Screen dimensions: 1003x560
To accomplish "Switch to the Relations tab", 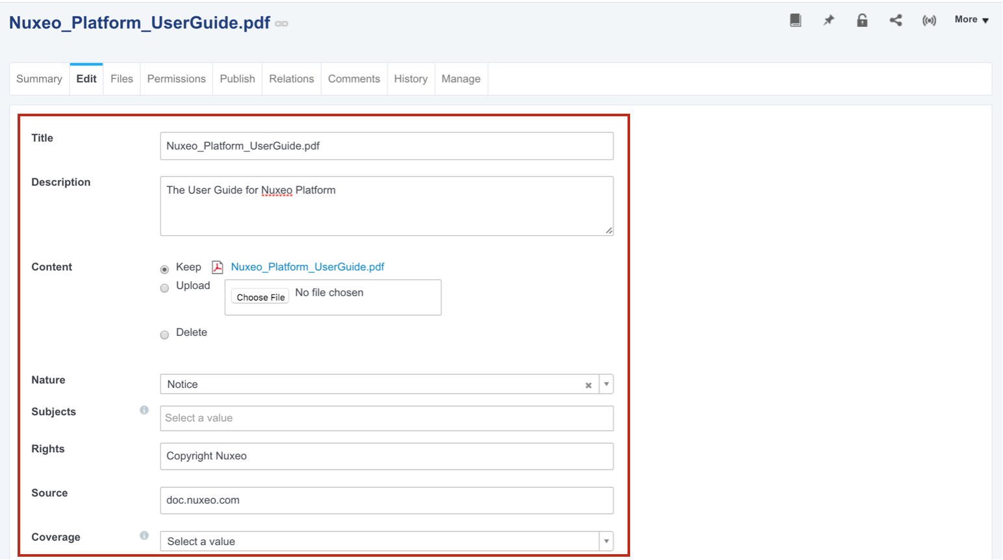I will pyautogui.click(x=292, y=79).
